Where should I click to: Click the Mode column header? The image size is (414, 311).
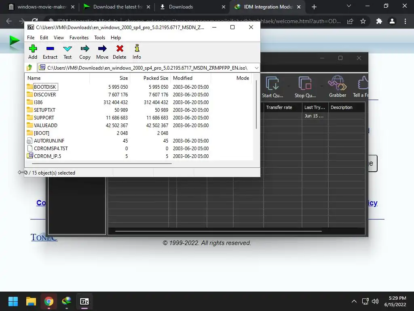tap(231, 78)
